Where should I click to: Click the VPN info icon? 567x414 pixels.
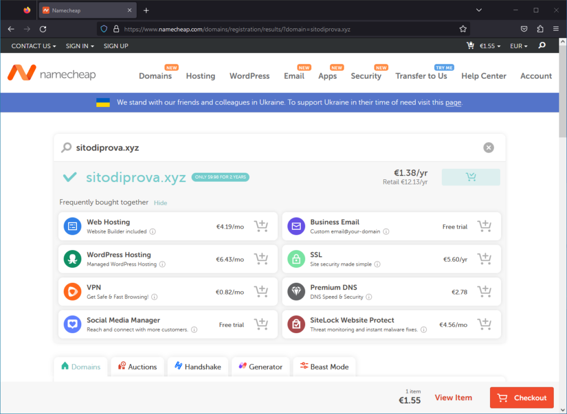[x=154, y=297]
